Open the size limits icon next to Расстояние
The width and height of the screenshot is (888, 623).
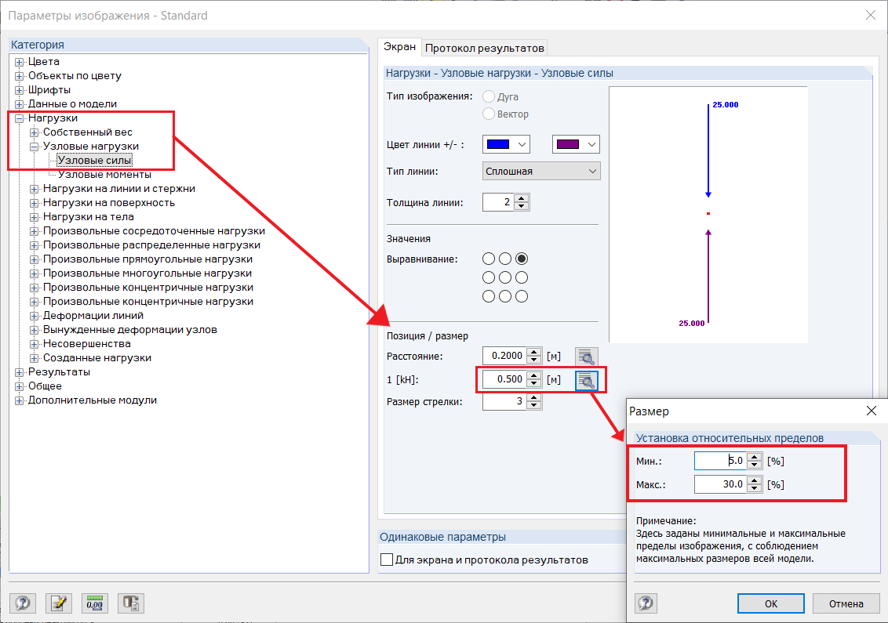point(586,357)
